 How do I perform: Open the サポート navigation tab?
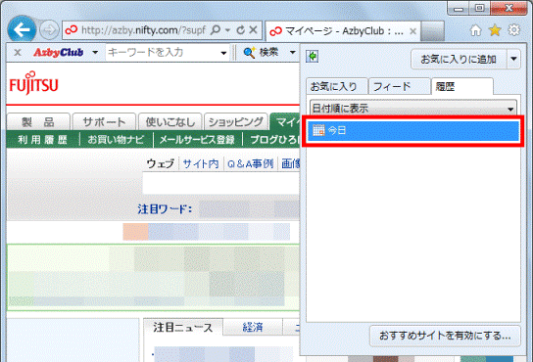point(105,121)
